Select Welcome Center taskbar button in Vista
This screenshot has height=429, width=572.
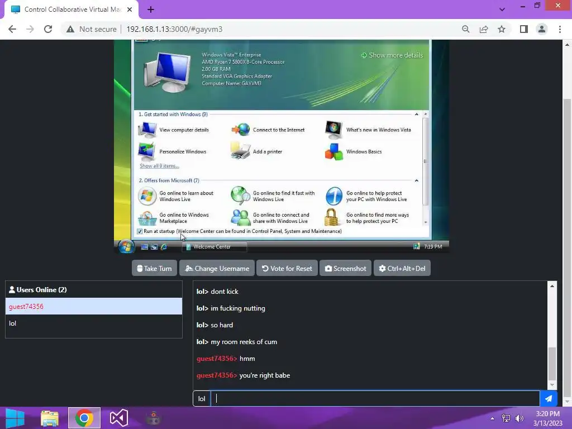[214, 247]
